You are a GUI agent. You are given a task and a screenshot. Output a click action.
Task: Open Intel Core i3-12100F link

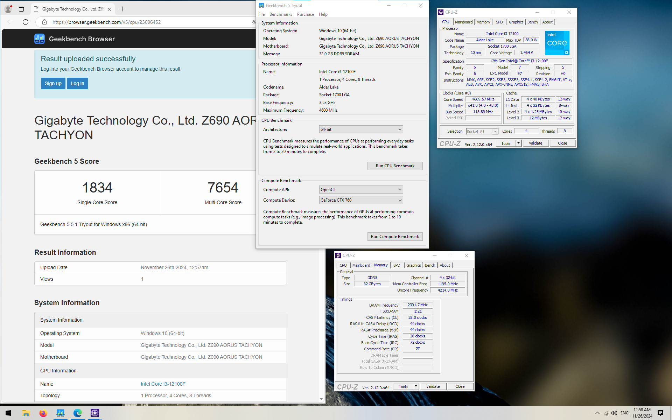pos(163,384)
